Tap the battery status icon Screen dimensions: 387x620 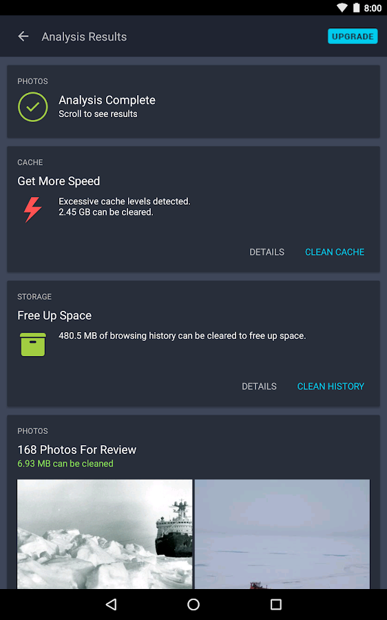pos(357,8)
